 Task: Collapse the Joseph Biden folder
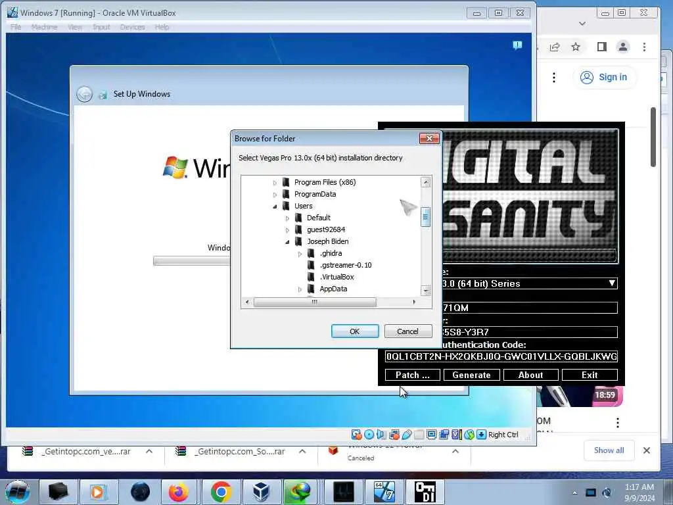tap(288, 242)
